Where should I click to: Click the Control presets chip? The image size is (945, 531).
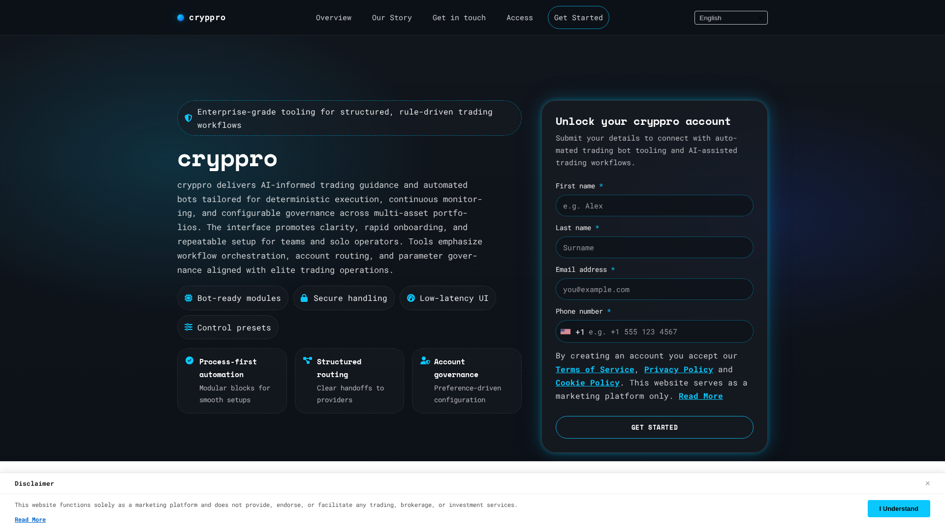(x=228, y=327)
